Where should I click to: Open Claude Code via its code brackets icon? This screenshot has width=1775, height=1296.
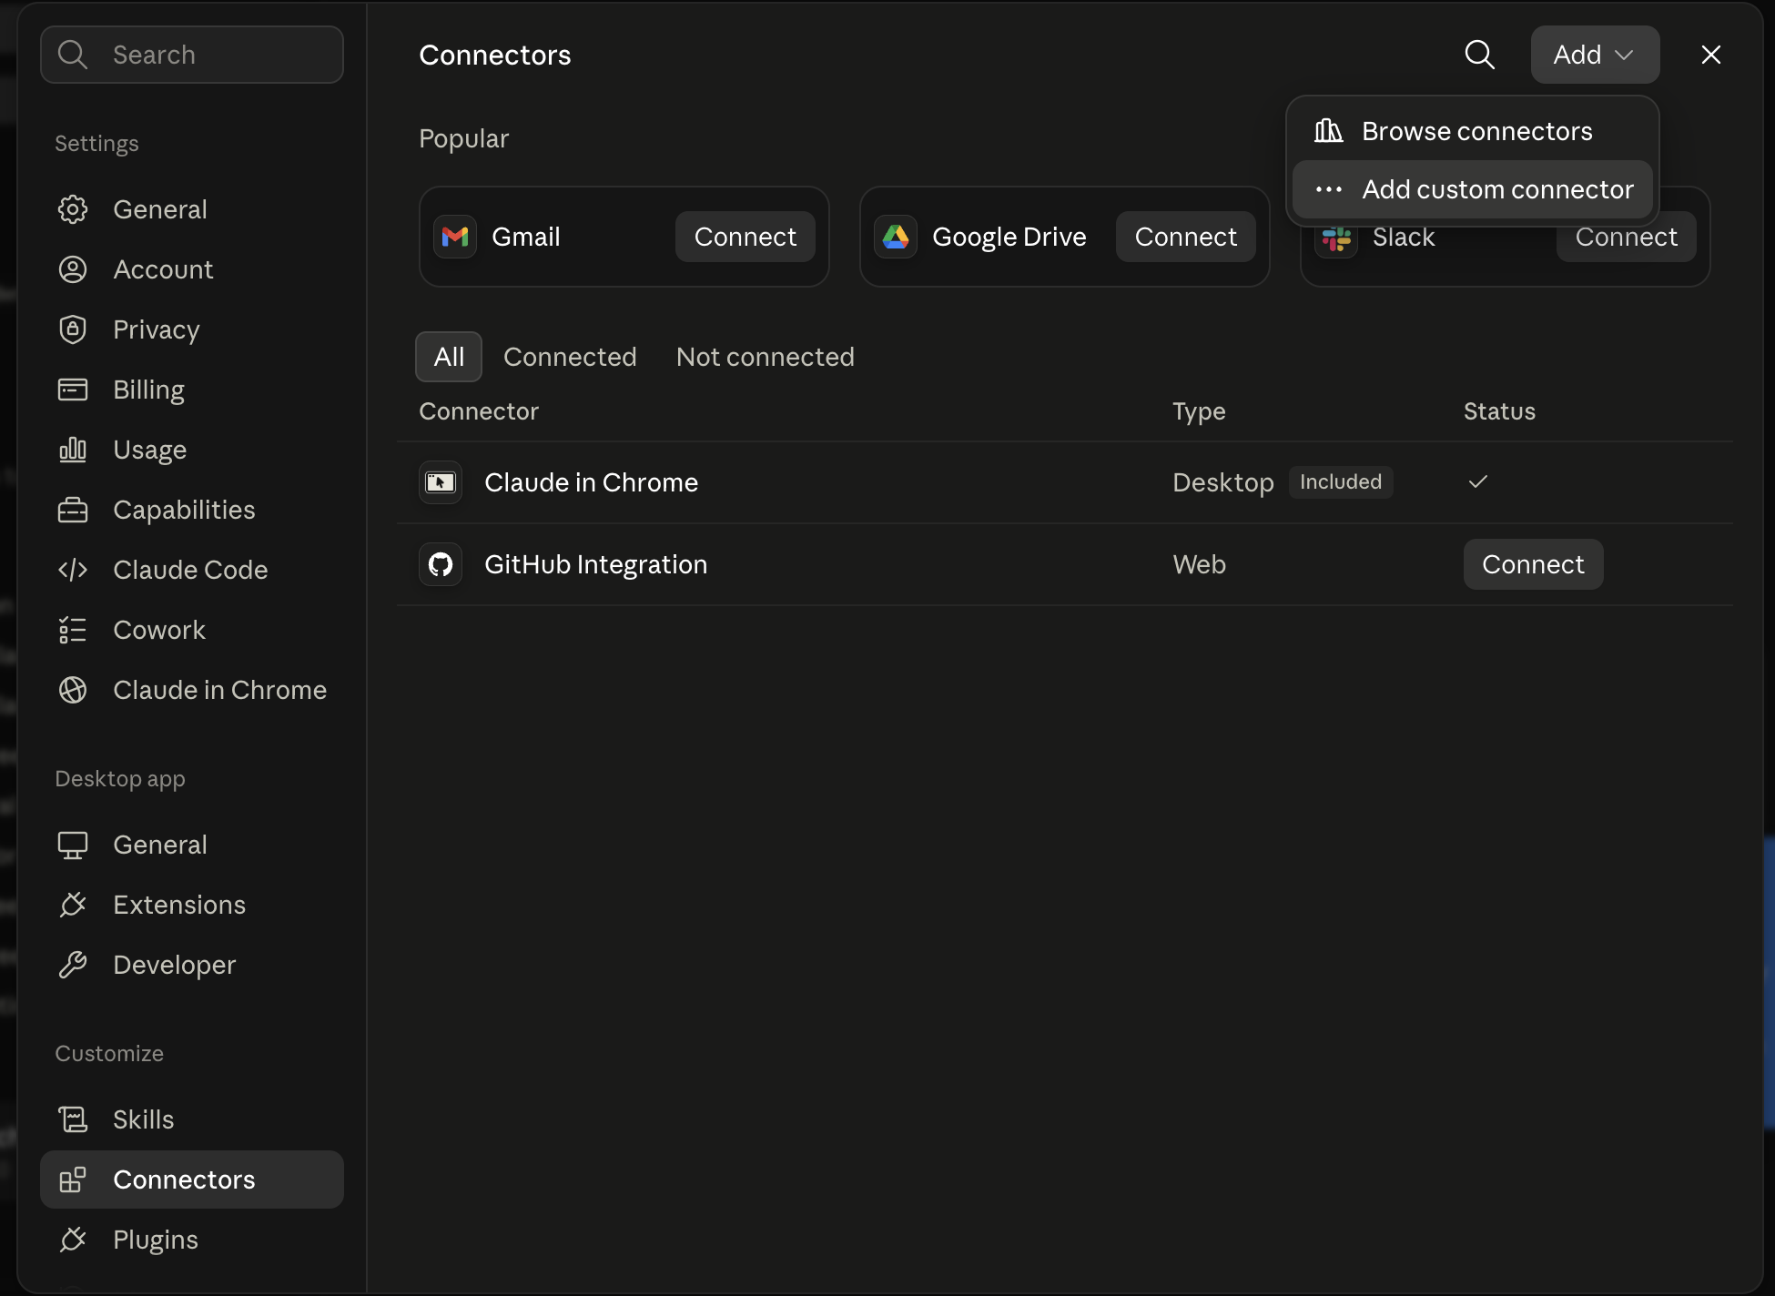[73, 570]
